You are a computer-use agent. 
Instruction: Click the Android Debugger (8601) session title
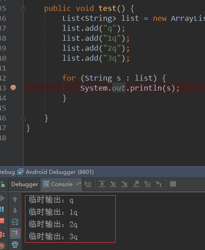tap(60, 172)
